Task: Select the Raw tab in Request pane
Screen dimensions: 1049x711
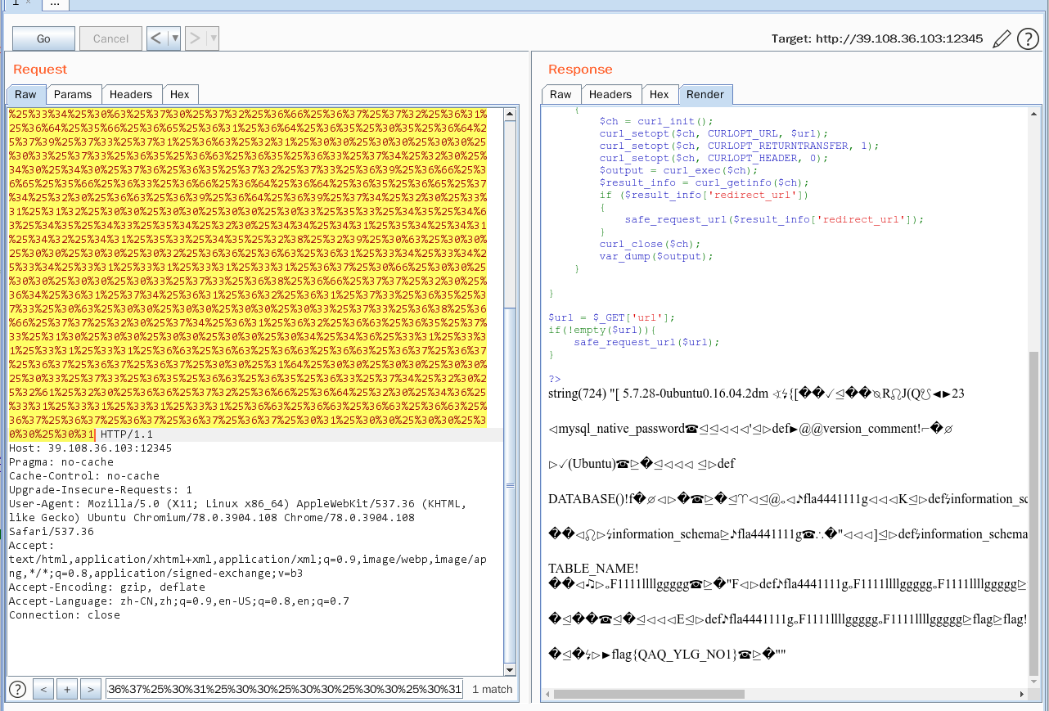Action: click(25, 94)
